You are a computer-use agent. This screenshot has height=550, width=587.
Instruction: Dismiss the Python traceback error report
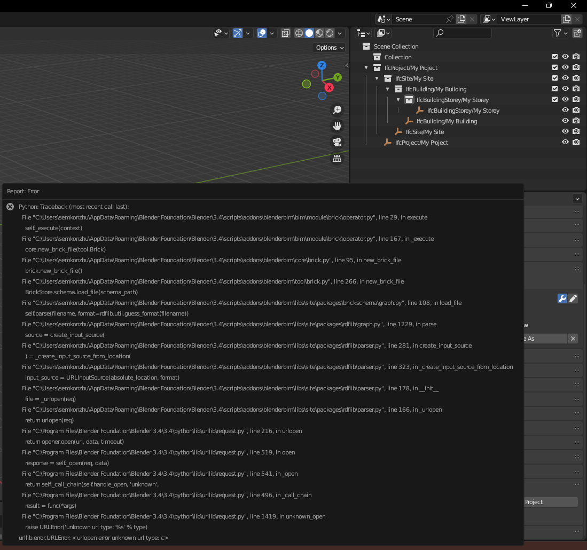[x=10, y=207]
